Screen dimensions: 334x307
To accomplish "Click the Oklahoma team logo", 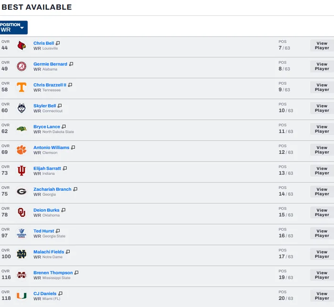I will [x=21, y=213].
